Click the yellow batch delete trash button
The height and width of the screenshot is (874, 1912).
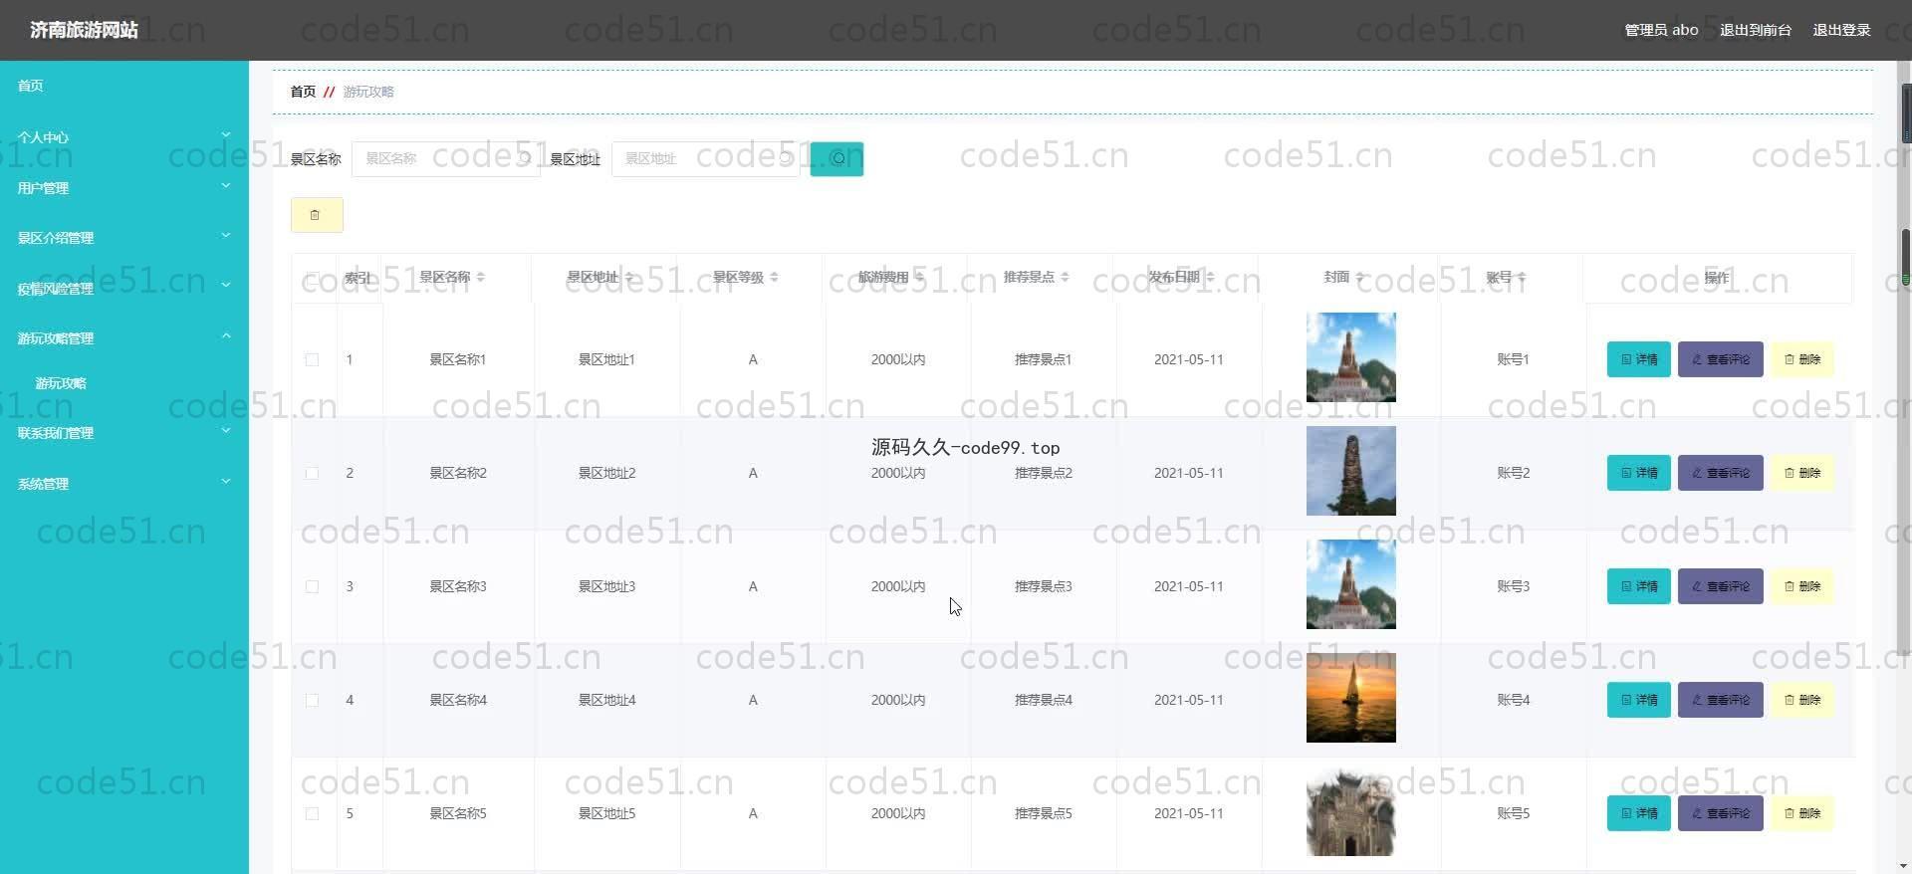317,215
